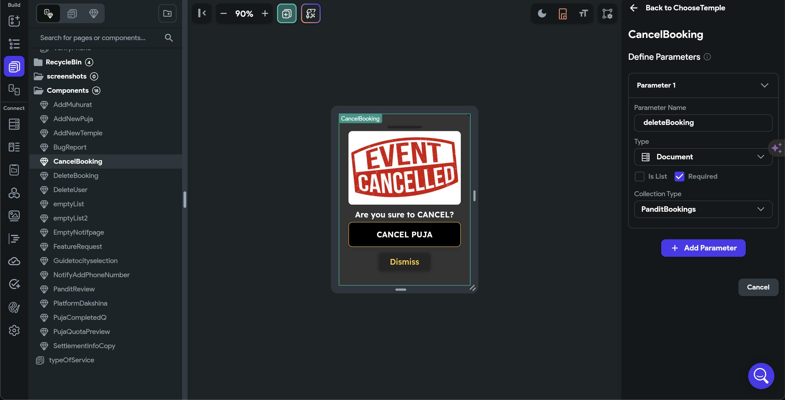Click the add folder icon
The image size is (785, 400).
(x=167, y=13)
